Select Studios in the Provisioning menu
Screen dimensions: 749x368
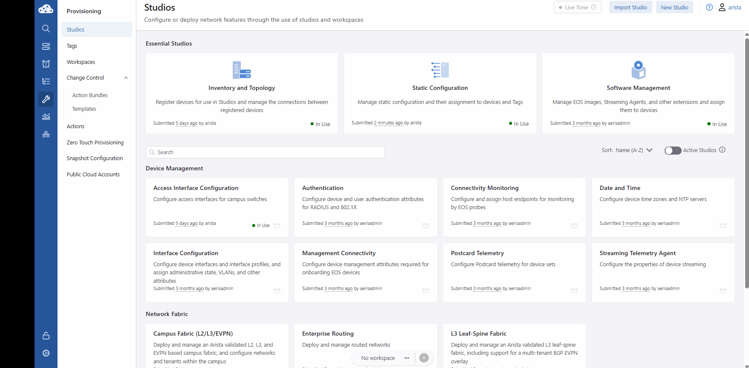point(97,29)
